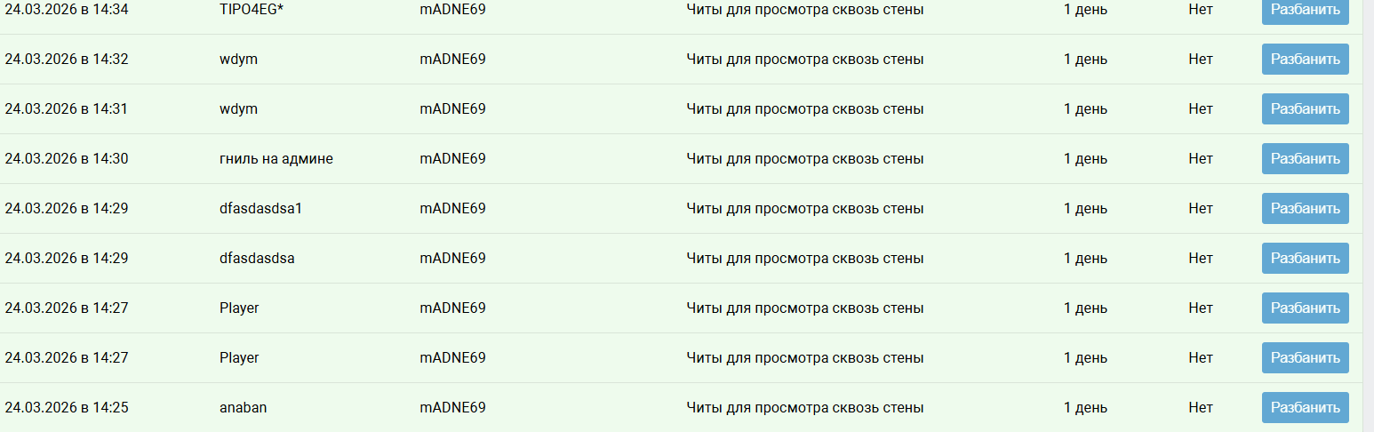Click the Нет value in TIPO4EG* row
This screenshot has width=1374, height=432.
1200,10
